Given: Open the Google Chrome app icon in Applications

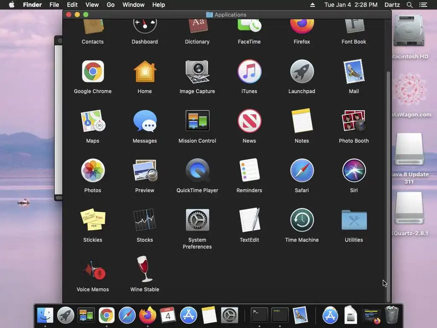Looking at the screenshot, I should (x=93, y=71).
